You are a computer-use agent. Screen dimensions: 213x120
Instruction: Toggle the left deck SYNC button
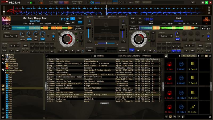(x=79, y=50)
